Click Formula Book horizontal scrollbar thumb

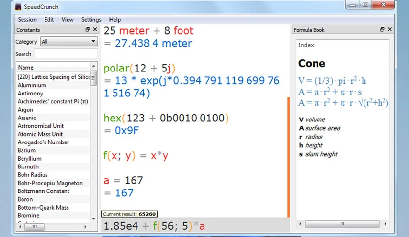pos(342,224)
